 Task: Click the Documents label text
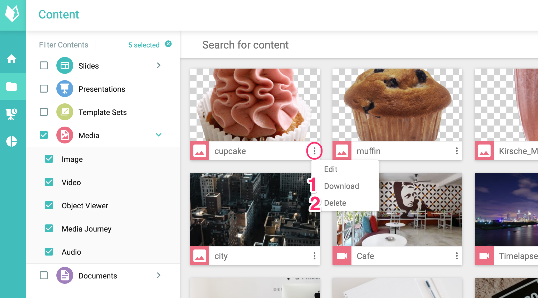point(98,276)
